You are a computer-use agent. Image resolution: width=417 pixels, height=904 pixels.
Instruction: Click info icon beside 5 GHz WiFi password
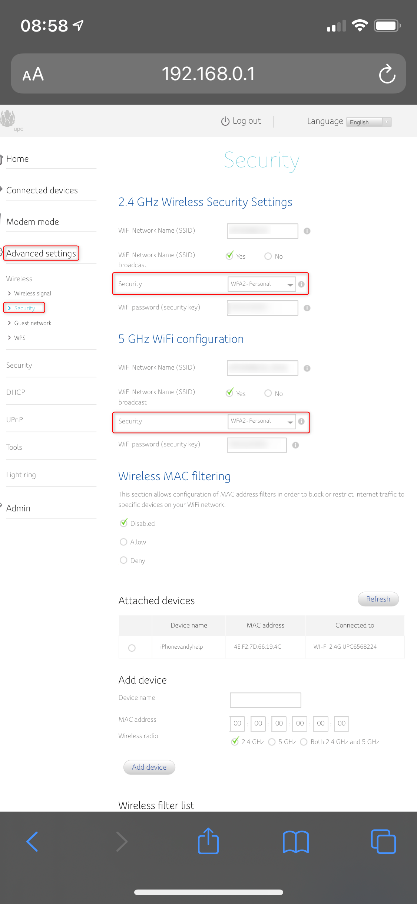[295, 445]
